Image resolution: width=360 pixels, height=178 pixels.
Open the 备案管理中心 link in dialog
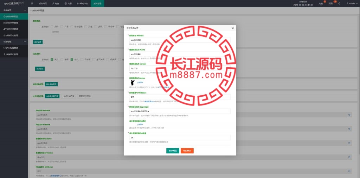tap(149, 101)
